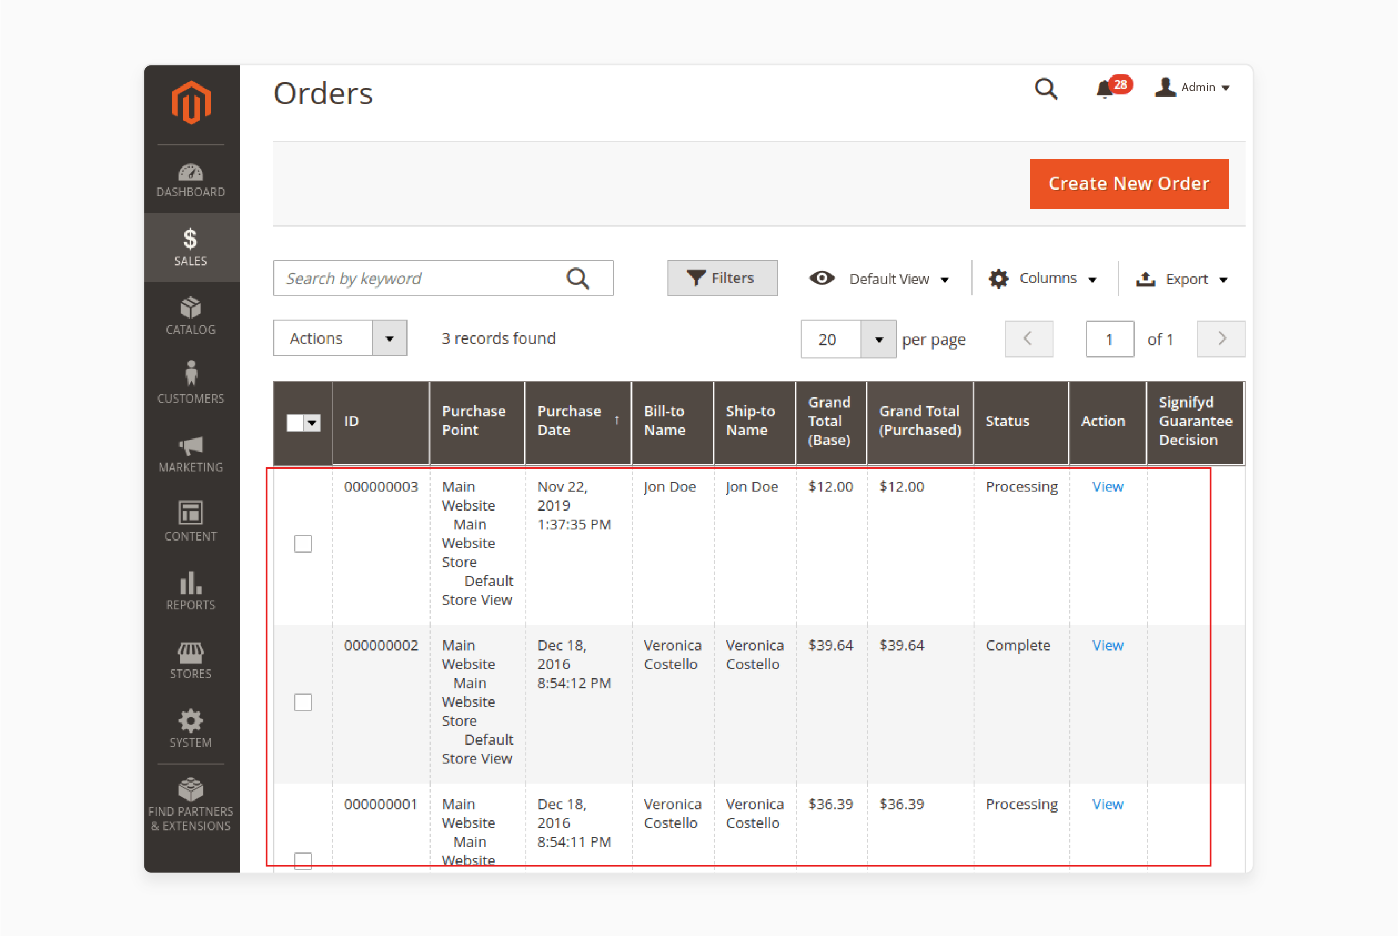The height and width of the screenshot is (936, 1398).
Task: Click Signifyd Guarantee Decision column header
Action: pyautogui.click(x=1195, y=422)
